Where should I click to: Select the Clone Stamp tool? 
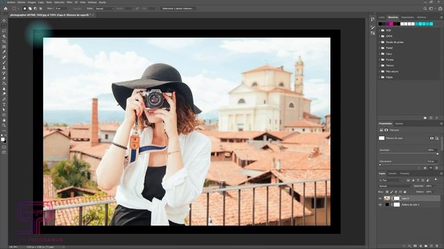coord(4,68)
